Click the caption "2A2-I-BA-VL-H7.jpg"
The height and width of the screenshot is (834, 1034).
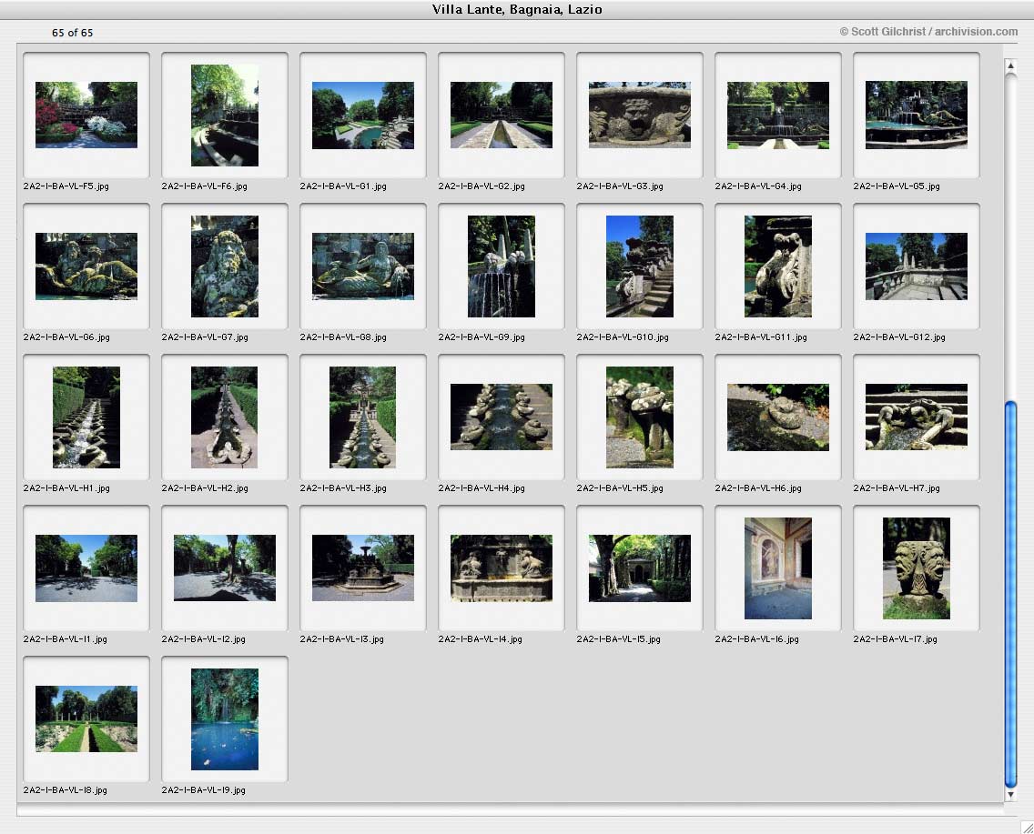tap(897, 488)
